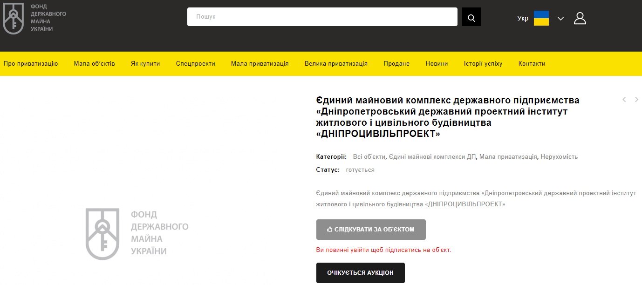Open Новини menu item
This screenshot has height=285, width=642.
click(x=437, y=64)
